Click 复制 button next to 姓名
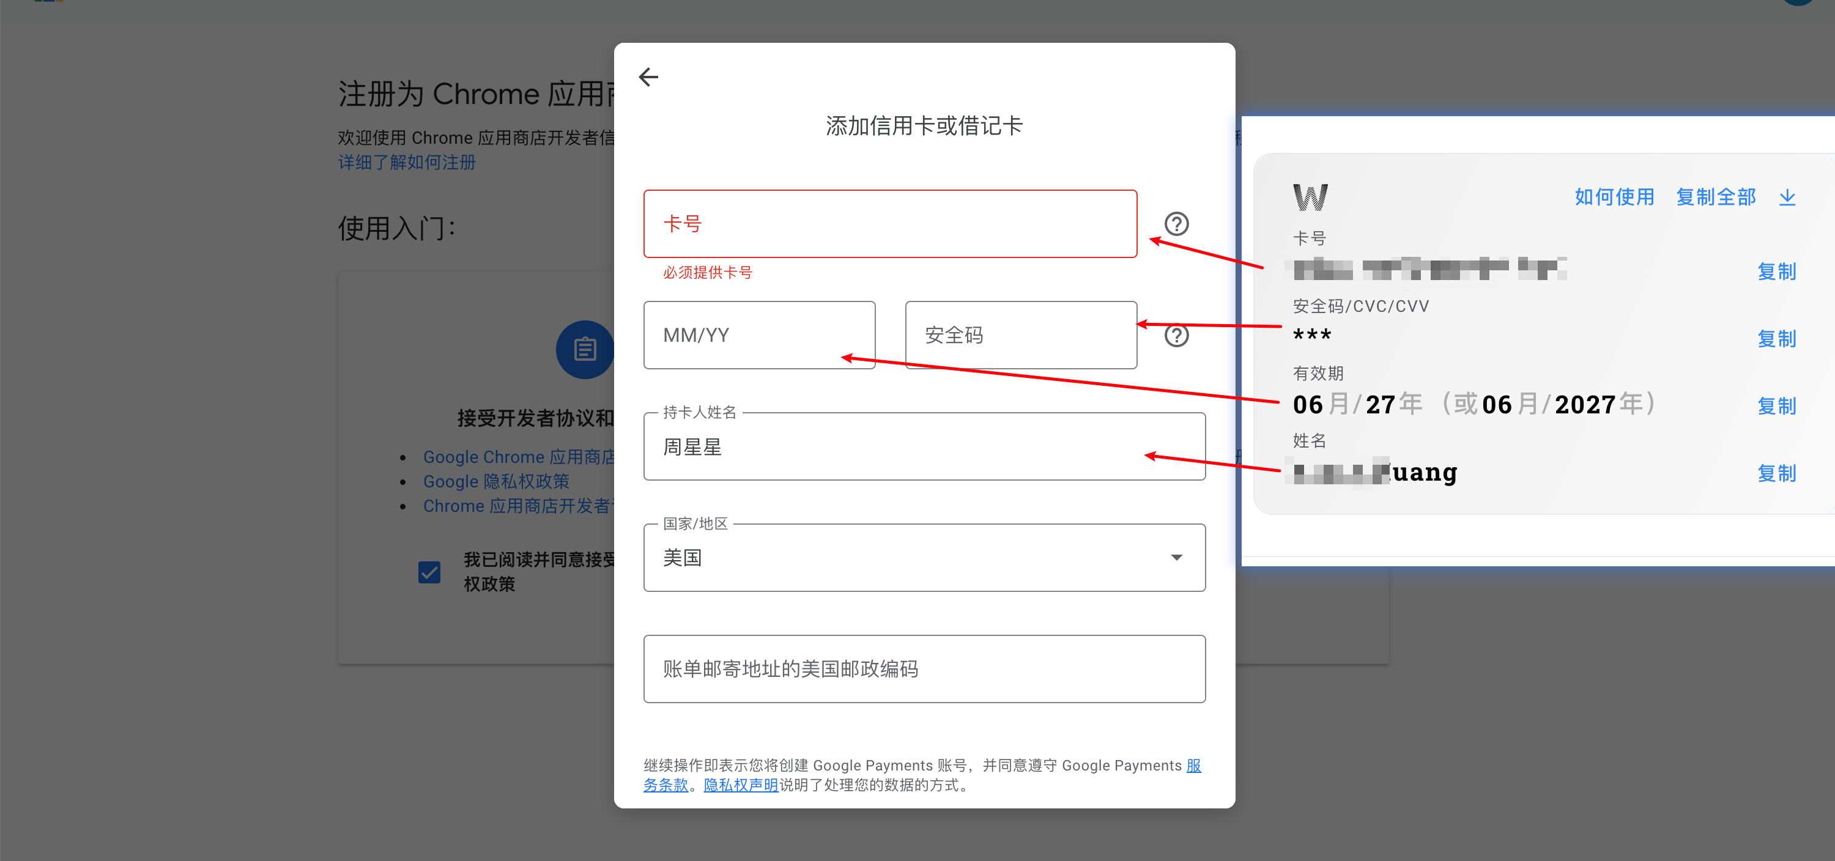The height and width of the screenshot is (861, 1835). pos(1773,473)
